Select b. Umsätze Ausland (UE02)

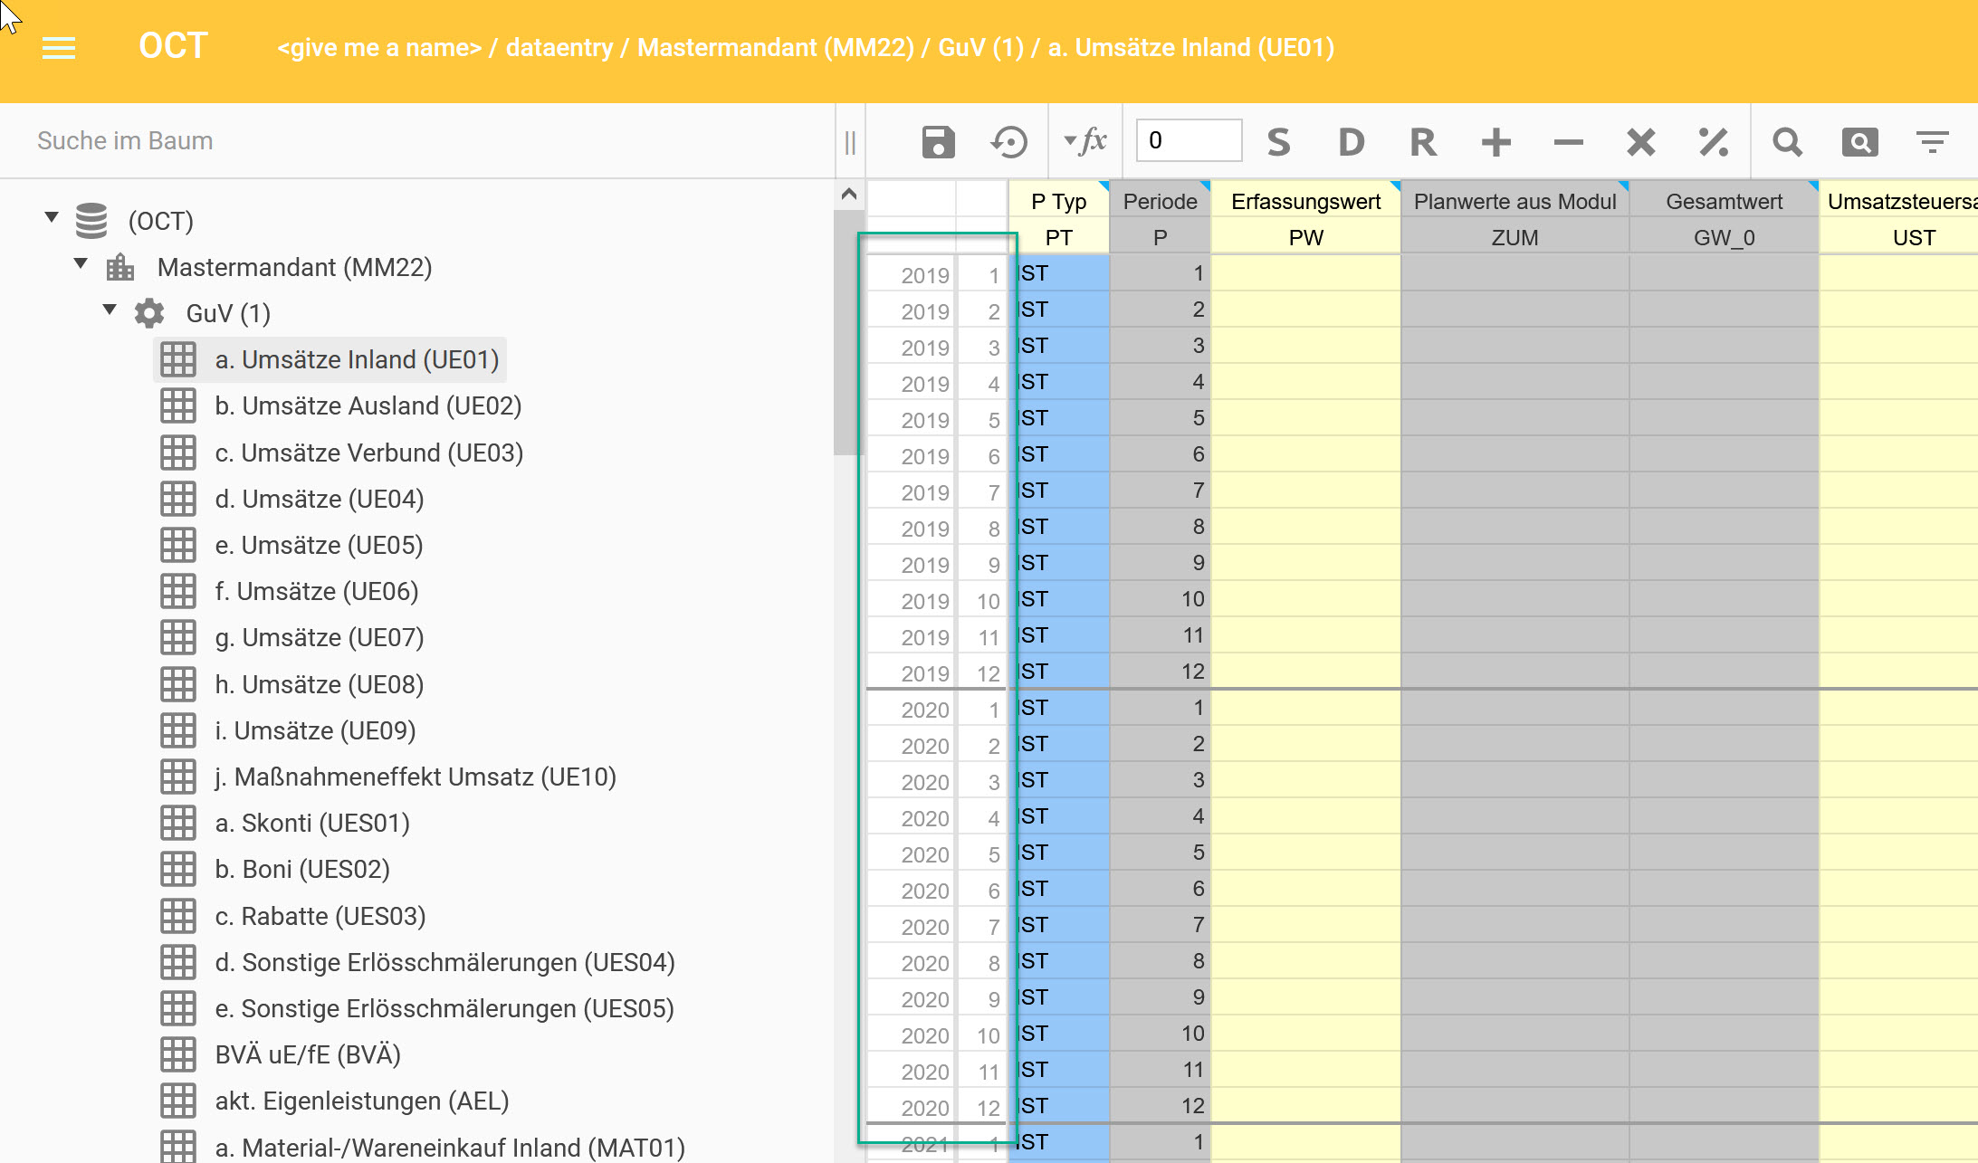(x=368, y=406)
